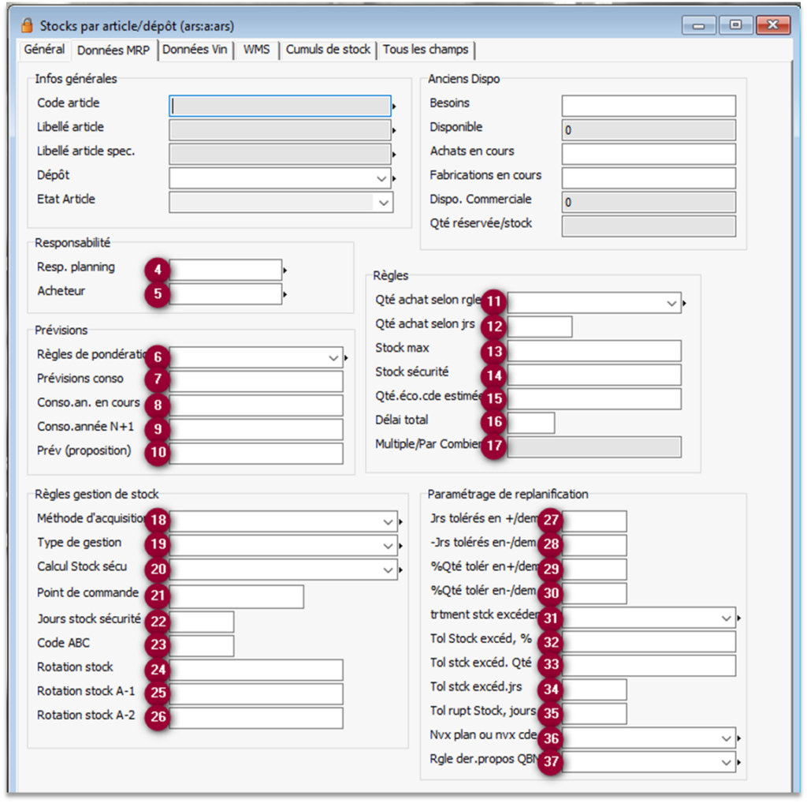Click lookup arrow beside Resp. planning field
Image resolution: width=807 pixels, height=803 pixels.
coord(284,271)
